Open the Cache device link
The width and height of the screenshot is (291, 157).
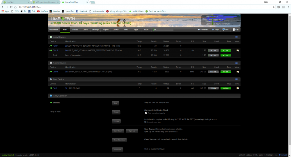[56, 72]
